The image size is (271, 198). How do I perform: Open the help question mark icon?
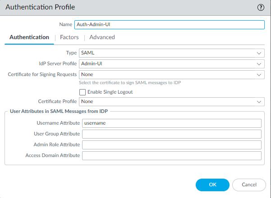tap(261, 7)
